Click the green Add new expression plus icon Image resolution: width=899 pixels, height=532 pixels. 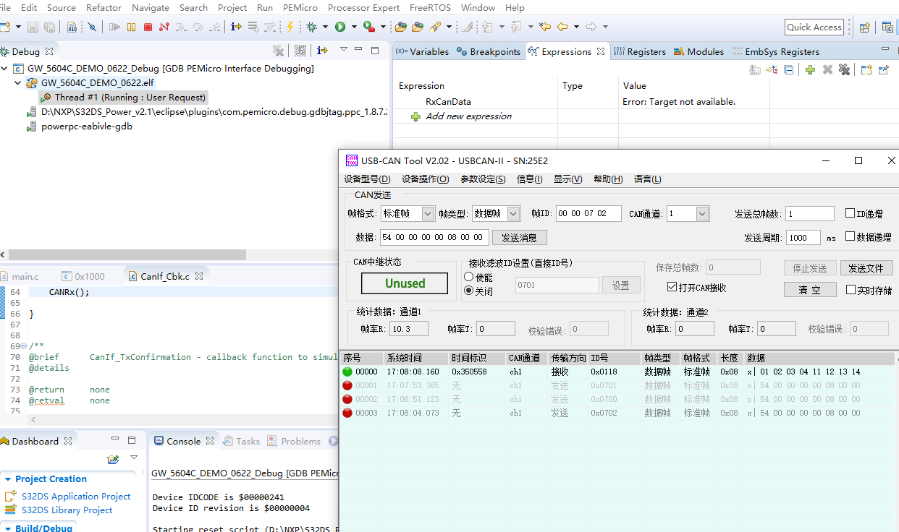click(x=810, y=69)
